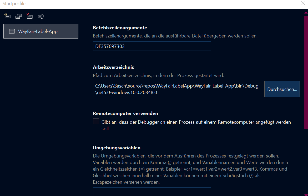Image resolution: width=308 pixels, height=196 pixels.
Task: Click the Startprofile window title
Action: pos(14,4)
